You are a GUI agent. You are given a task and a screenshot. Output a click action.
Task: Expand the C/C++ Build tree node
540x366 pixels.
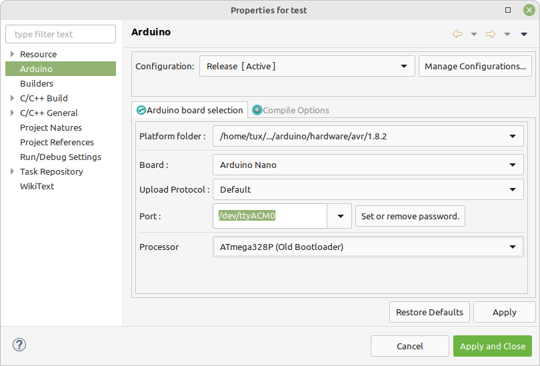click(13, 98)
